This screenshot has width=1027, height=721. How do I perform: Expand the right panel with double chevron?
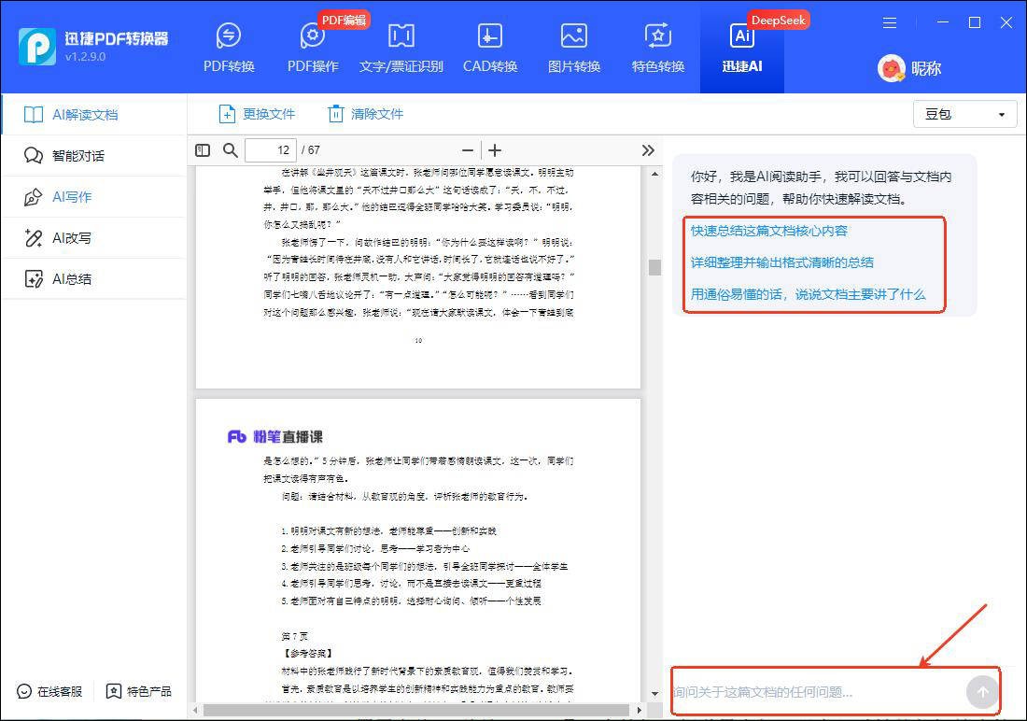tap(649, 149)
